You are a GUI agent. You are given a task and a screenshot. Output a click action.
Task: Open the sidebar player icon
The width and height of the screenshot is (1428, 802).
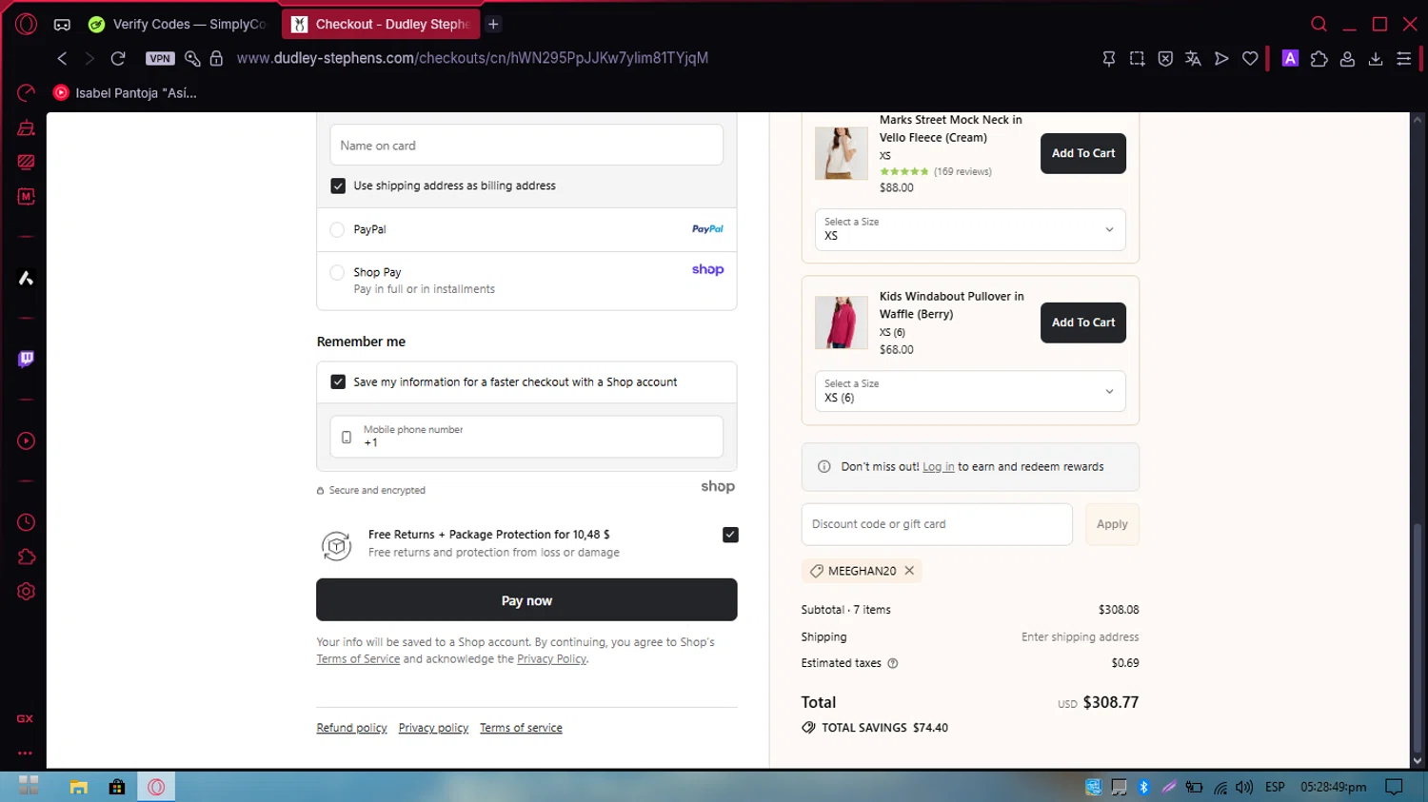(x=26, y=441)
